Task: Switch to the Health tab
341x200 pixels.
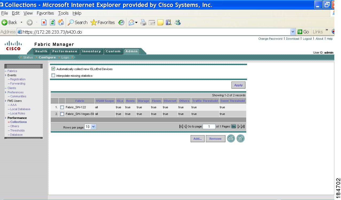Action: click(x=41, y=51)
